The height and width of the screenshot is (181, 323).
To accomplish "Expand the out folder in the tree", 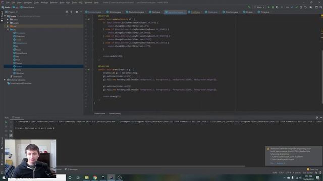I will 8,26.
